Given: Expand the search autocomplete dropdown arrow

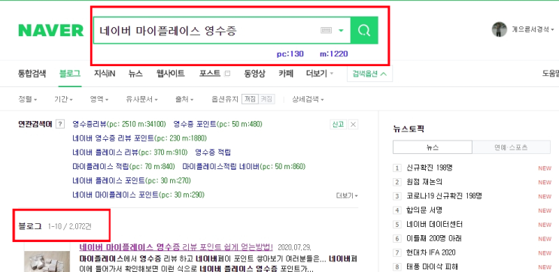Looking at the screenshot, I should tap(341, 31).
